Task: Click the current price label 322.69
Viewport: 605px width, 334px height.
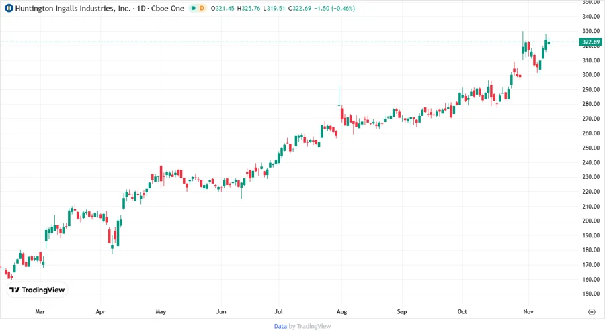Action: click(x=591, y=42)
